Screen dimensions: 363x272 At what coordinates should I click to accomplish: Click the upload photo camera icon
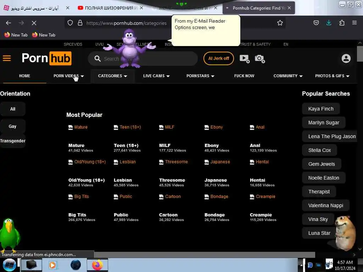point(260,59)
